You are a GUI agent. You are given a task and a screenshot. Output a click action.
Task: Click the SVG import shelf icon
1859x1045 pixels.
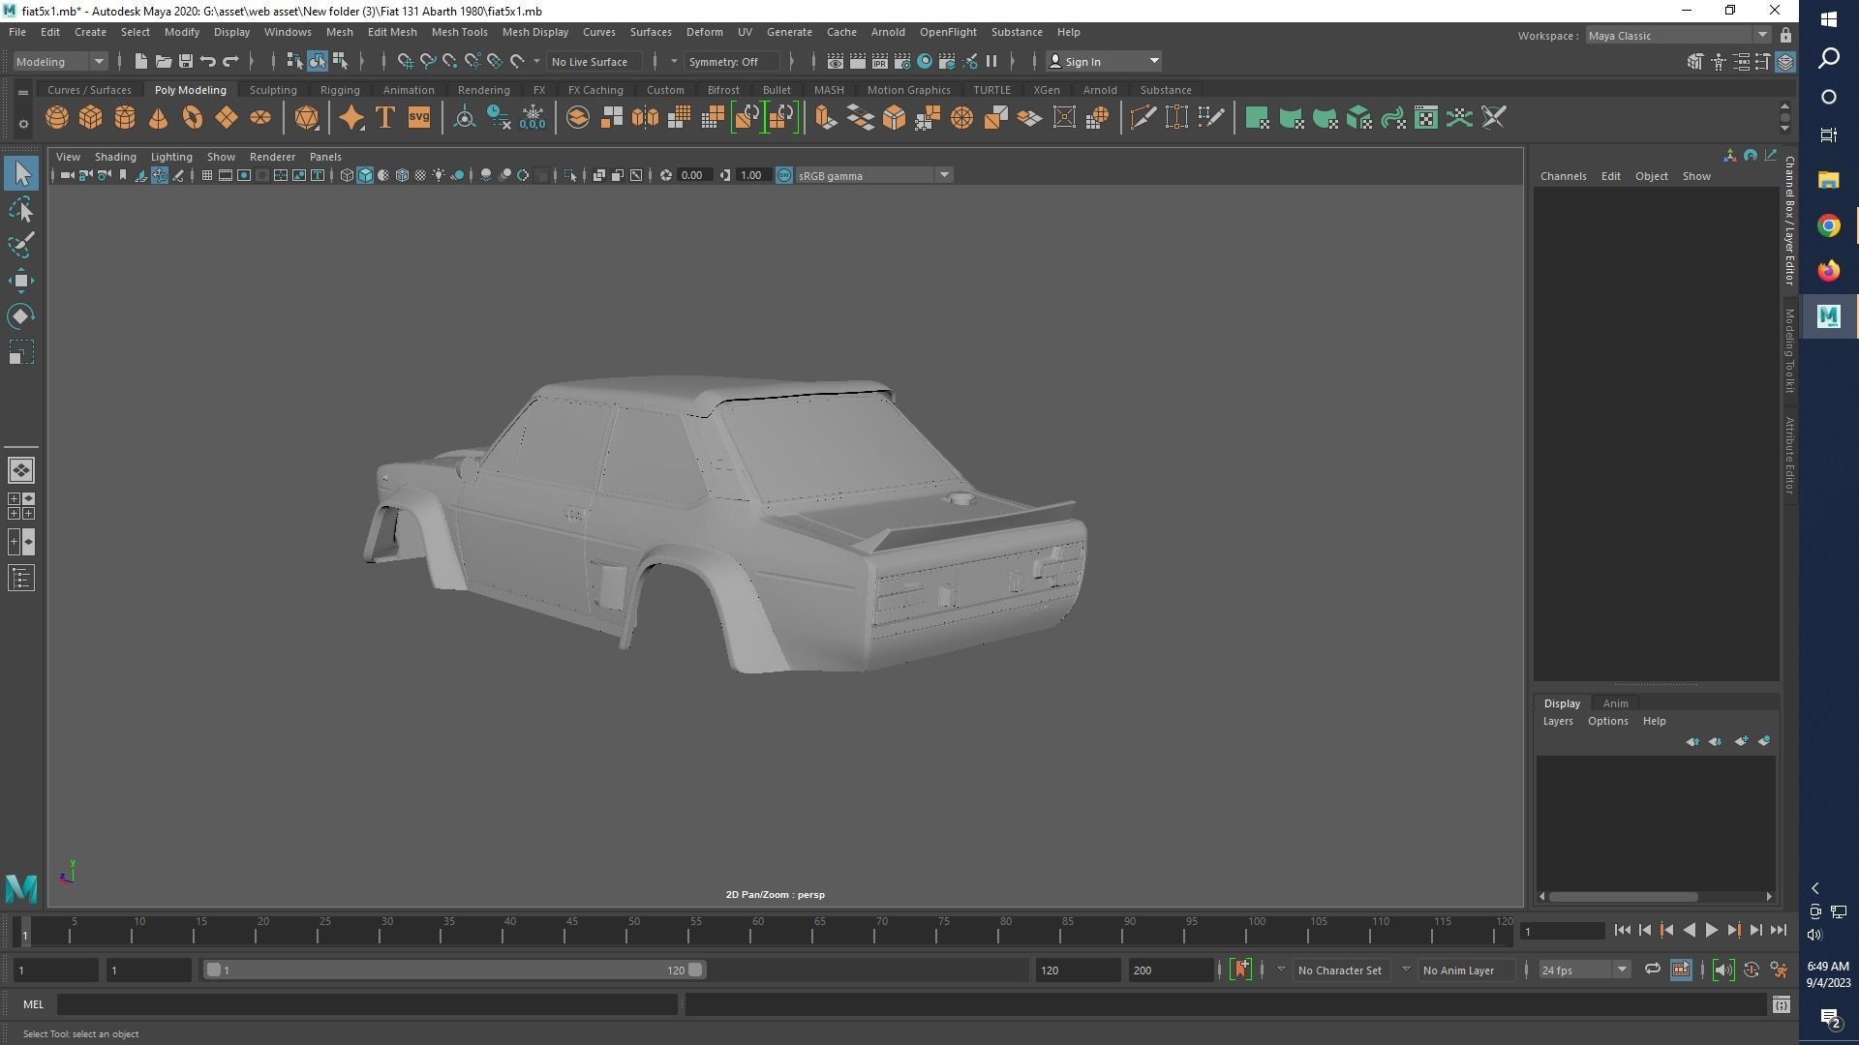(419, 118)
